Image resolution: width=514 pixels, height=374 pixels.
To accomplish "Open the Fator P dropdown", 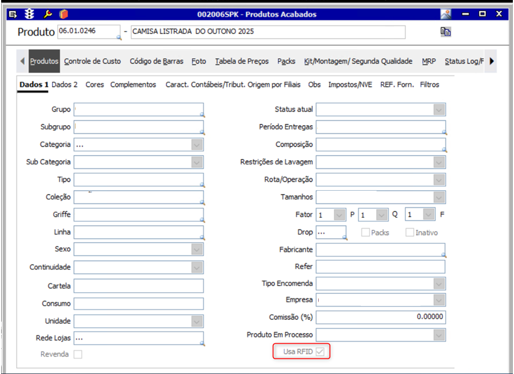I will [339, 214].
